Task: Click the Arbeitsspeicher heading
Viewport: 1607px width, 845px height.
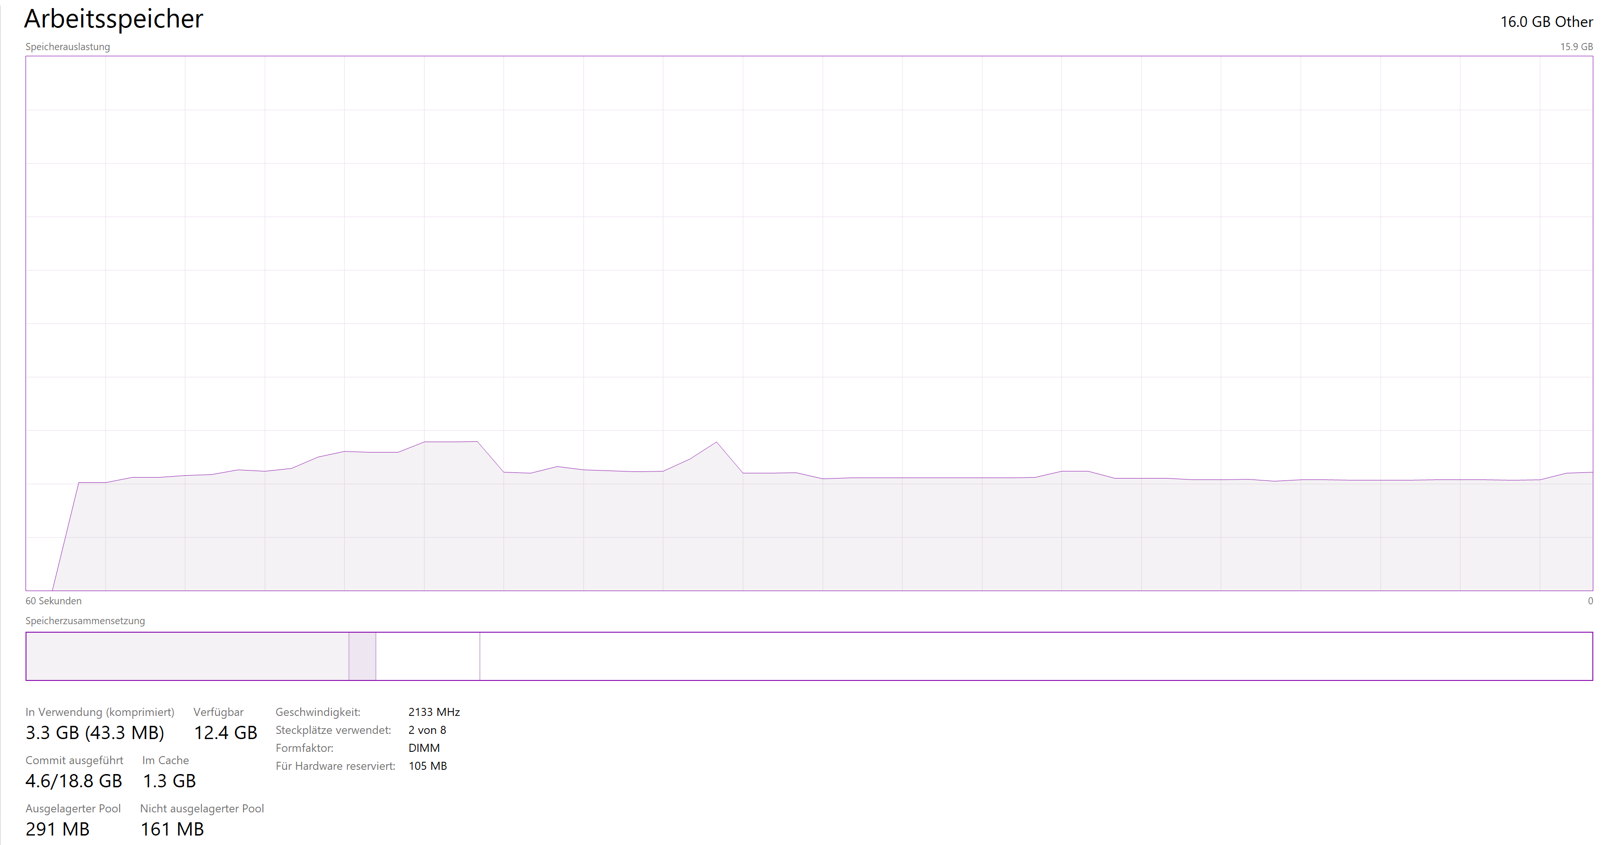Action: (113, 19)
